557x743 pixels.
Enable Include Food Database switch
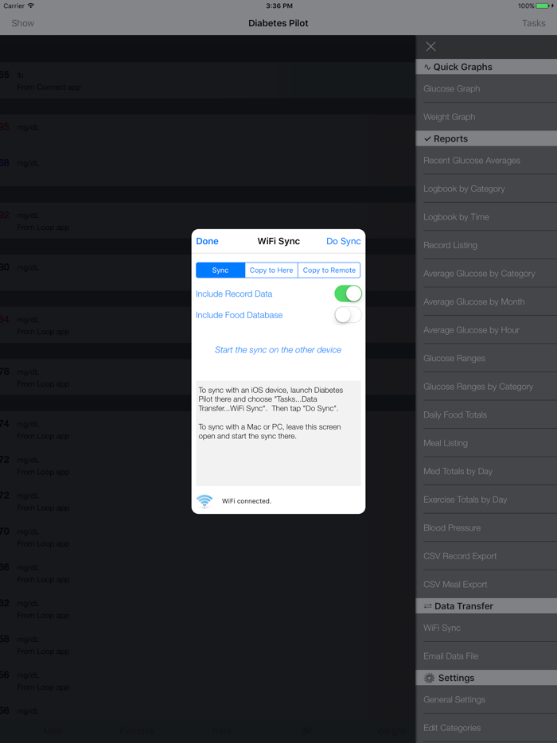348,315
